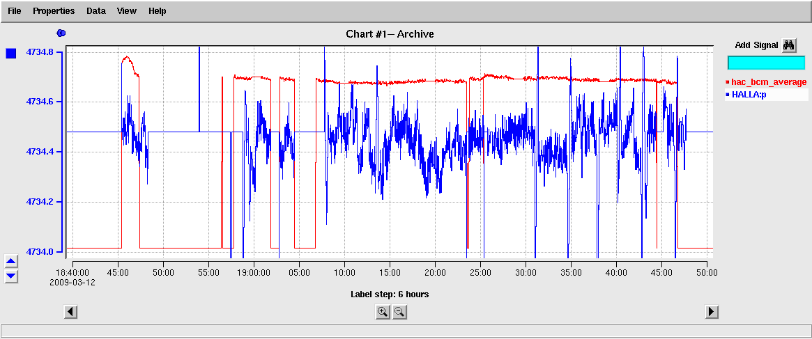Click the 'Add Signal' label

(757, 45)
